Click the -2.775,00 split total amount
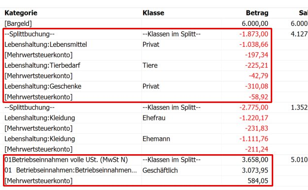The height and width of the screenshot is (190, 308). click(253, 107)
